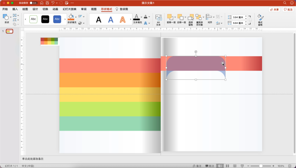Click the undo arrow icon
This screenshot has width=296, height=168.
(x=53, y=3)
